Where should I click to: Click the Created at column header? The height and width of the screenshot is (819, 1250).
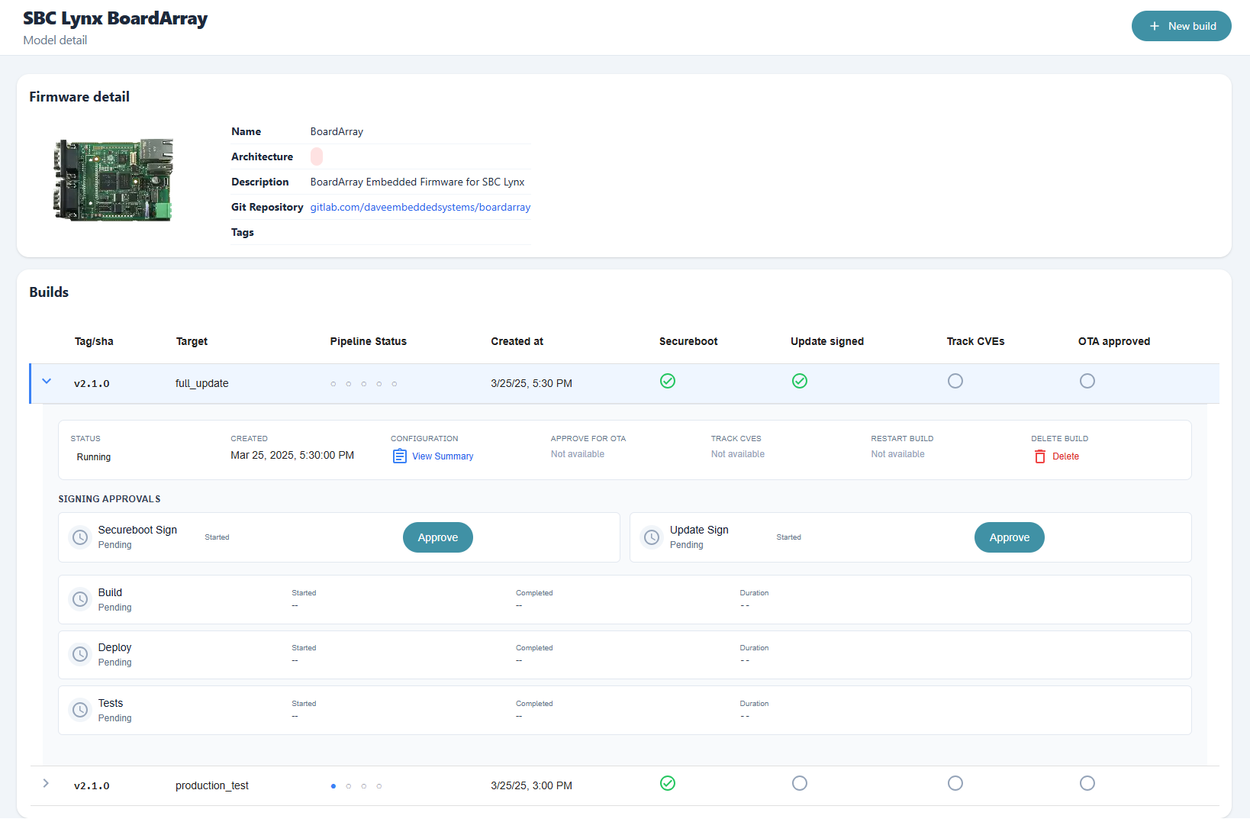[517, 341]
